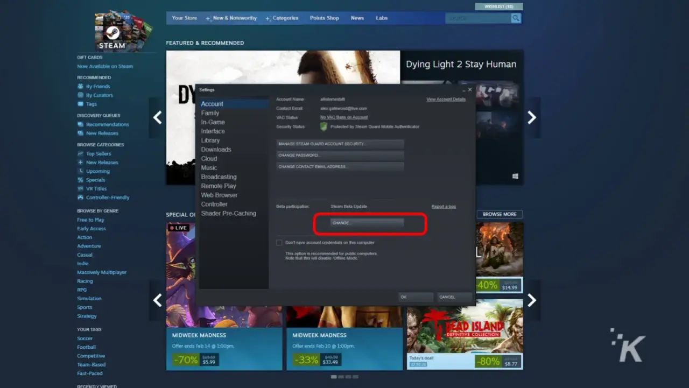Close the Settings dialog

(x=470, y=90)
